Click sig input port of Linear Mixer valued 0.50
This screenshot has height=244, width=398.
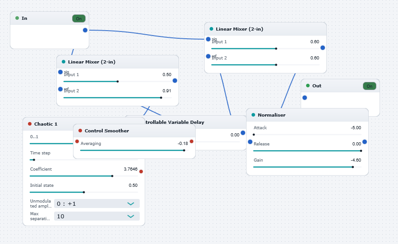tap(60, 72)
